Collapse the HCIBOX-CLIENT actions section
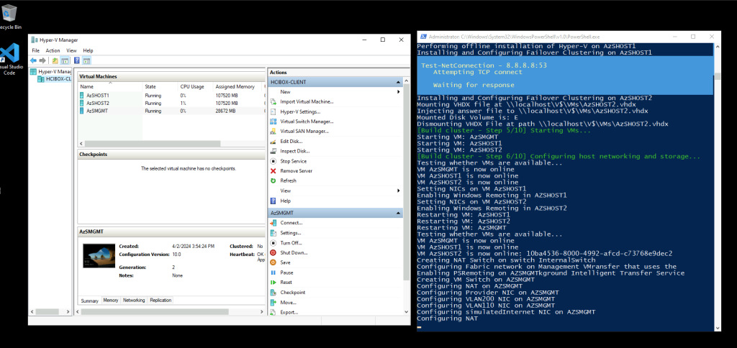The image size is (737, 348). (x=398, y=82)
